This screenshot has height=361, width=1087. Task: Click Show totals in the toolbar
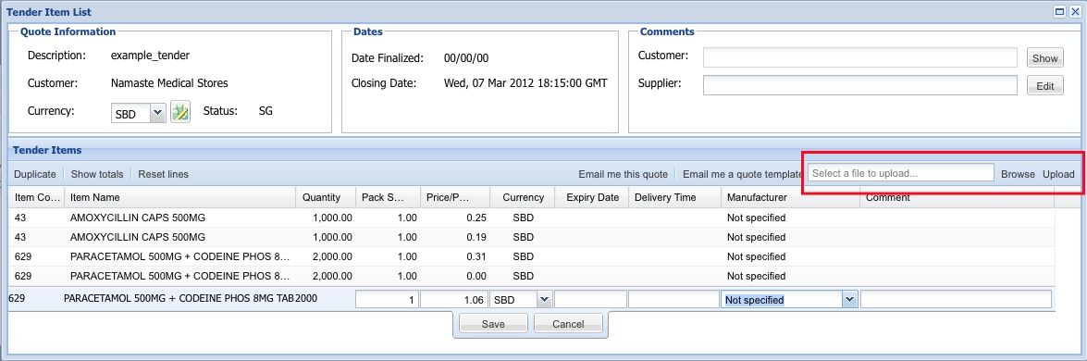97,174
